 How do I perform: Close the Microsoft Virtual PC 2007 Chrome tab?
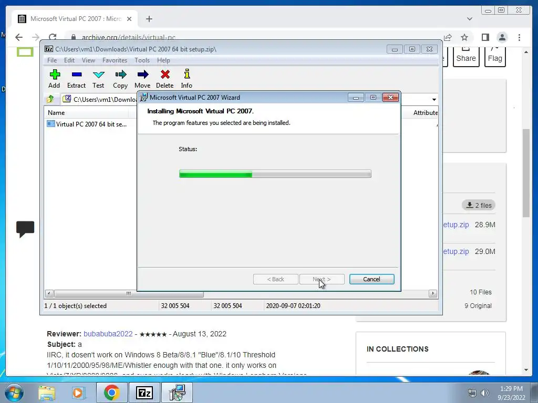[129, 19]
